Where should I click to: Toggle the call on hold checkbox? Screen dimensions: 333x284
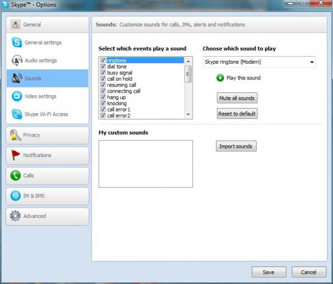[103, 79]
